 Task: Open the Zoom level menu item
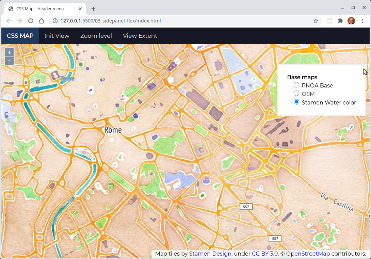click(96, 36)
